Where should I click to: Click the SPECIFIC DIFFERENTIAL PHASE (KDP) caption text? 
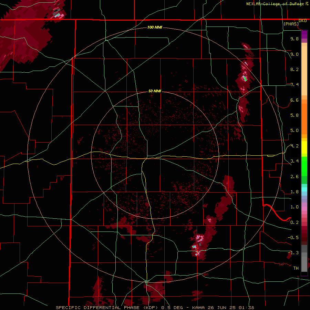point(108,308)
